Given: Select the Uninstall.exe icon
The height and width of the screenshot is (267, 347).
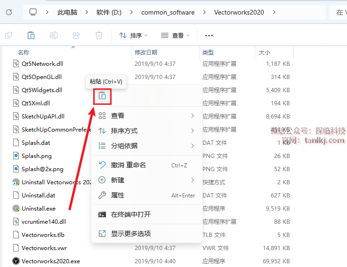Looking at the screenshot, I should pos(16,208).
